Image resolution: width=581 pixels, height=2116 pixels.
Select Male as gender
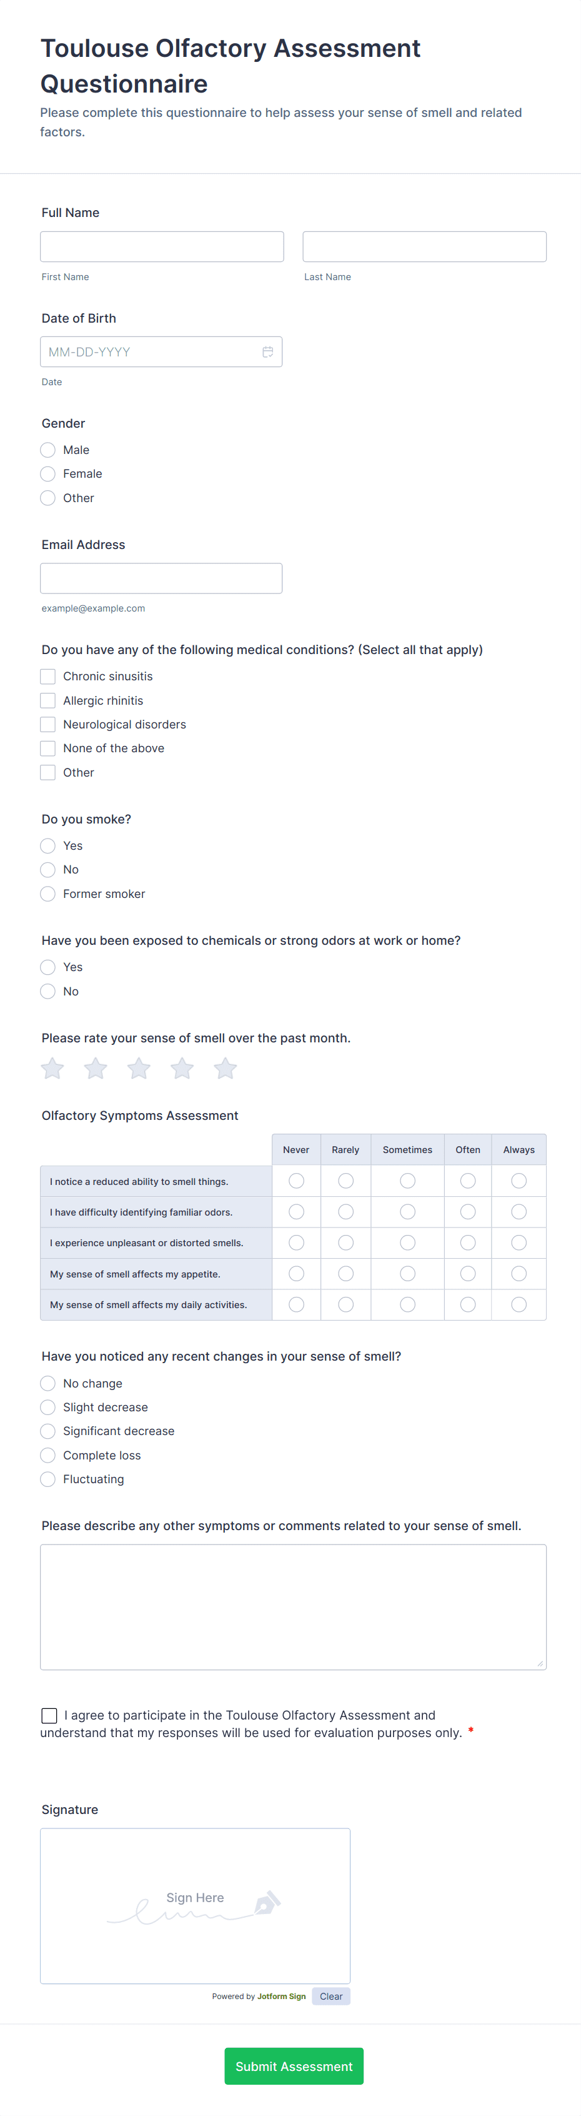47,450
